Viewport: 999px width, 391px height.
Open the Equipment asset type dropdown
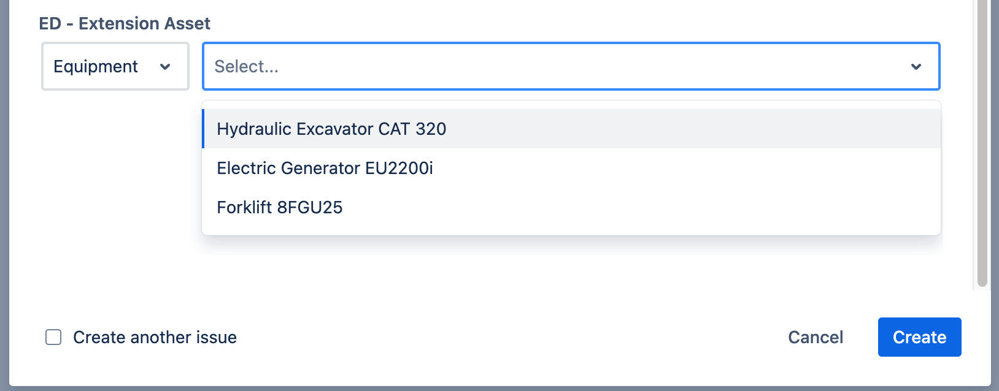(115, 66)
